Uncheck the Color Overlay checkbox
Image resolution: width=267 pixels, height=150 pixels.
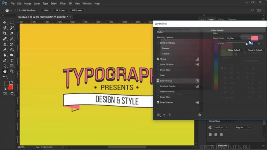158,81
